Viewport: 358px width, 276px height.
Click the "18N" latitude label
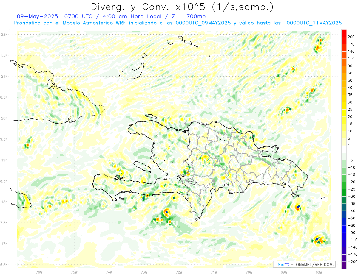coord(5,202)
